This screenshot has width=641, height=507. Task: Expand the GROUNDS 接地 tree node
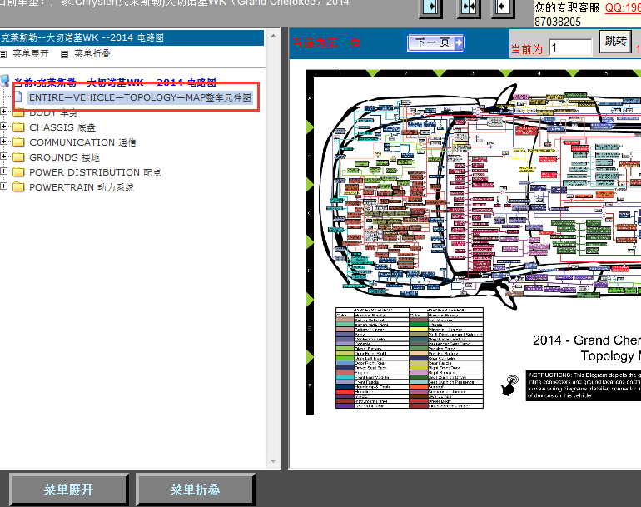coord(3,157)
